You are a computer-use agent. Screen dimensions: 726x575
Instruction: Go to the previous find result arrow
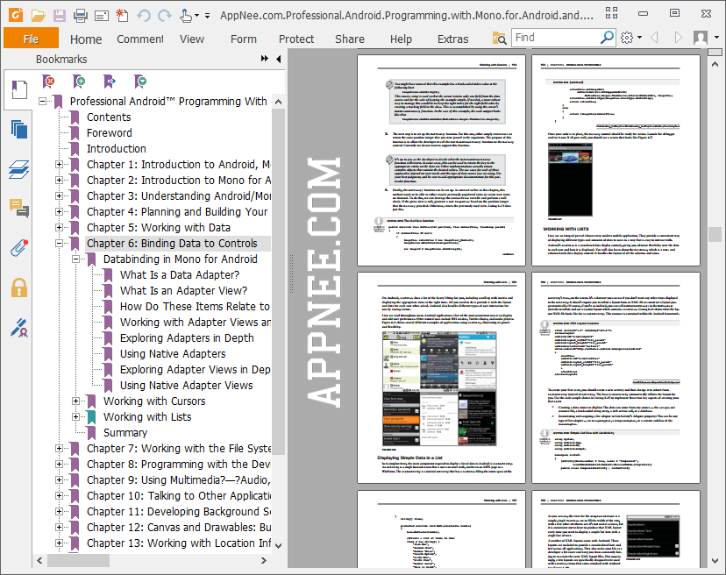click(x=654, y=38)
